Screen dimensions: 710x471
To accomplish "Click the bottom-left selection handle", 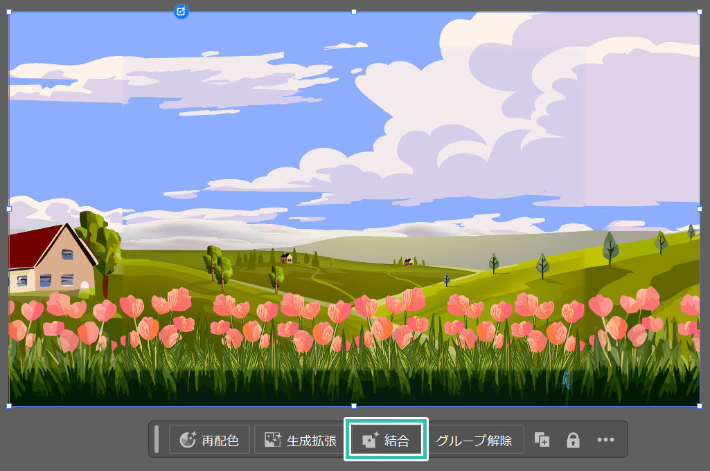I will click(x=9, y=406).
